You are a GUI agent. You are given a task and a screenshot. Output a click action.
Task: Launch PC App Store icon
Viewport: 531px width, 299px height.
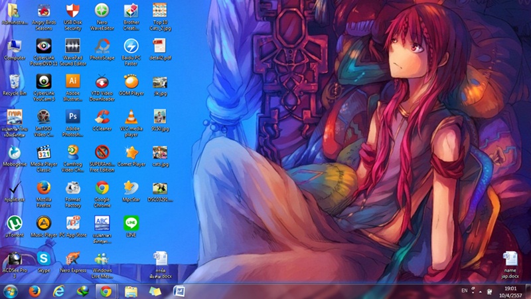73,227
